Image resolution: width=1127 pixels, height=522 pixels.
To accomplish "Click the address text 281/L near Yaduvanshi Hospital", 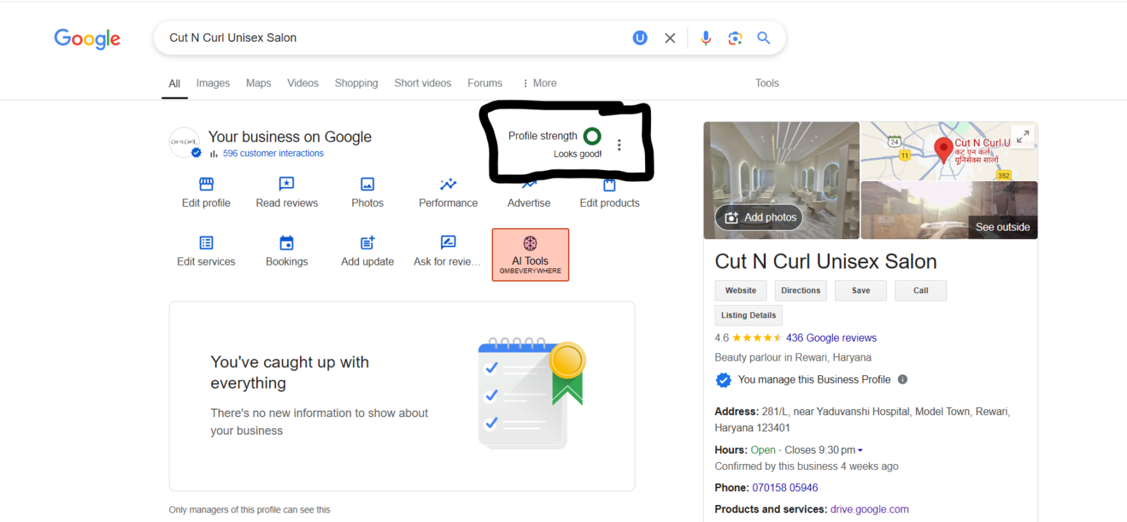I will [x=862, y=419].
